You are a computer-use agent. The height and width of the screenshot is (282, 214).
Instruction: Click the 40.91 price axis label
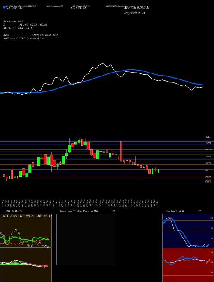(208, 143)
